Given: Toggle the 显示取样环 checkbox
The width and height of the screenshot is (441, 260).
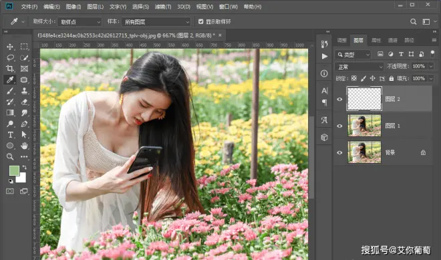Looking at the screenshot, I should (x=200, y=21).
